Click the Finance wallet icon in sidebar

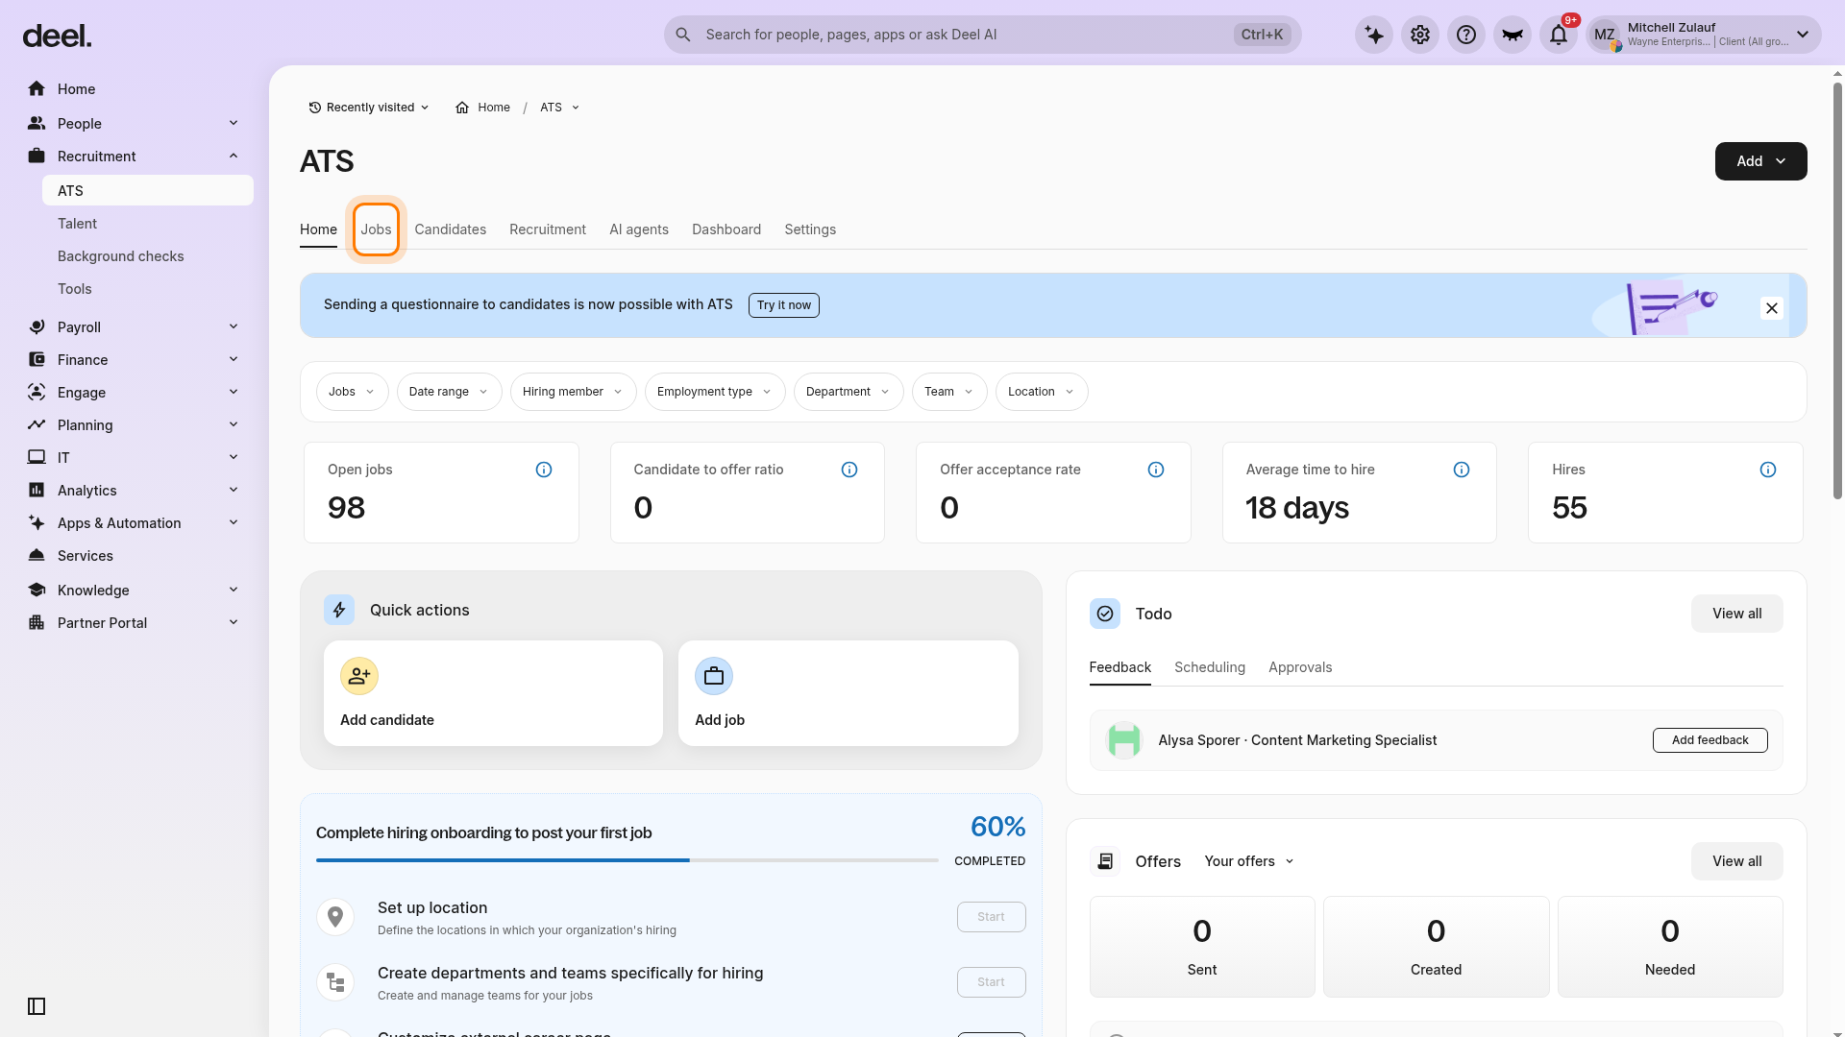(x=37, y=360)
